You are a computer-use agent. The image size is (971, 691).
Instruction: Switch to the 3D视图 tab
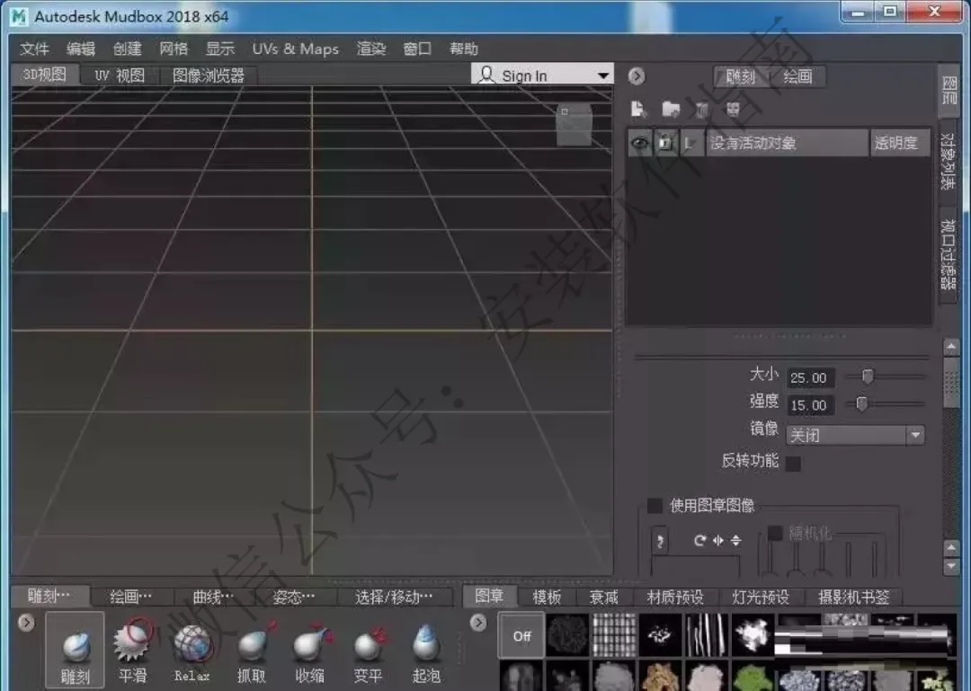[45, 75]
